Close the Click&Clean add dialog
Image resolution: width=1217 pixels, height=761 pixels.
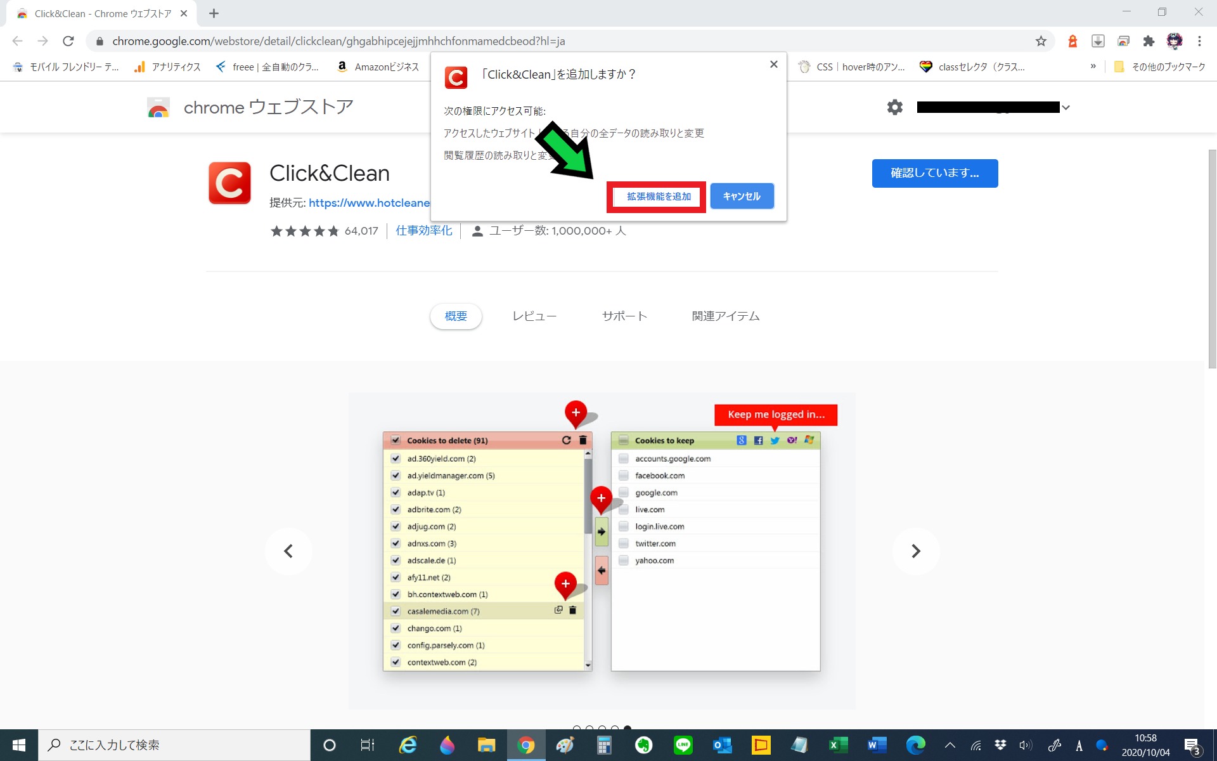click(773, 65)
